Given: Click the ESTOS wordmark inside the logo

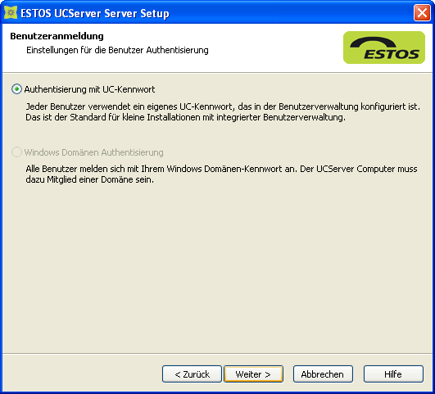Looking at the screenshot, I should tap(391, 54).
